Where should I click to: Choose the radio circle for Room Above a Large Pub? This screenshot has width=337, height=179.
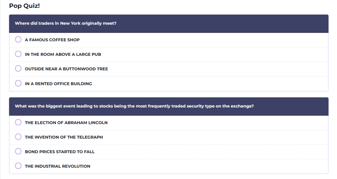point(18,54)
